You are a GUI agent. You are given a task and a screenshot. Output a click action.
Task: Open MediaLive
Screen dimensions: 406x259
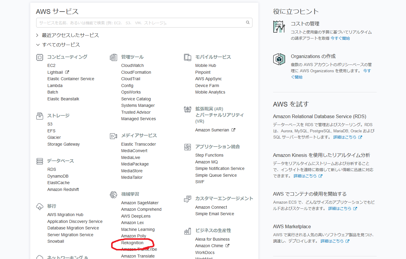(x=131, y=157)
